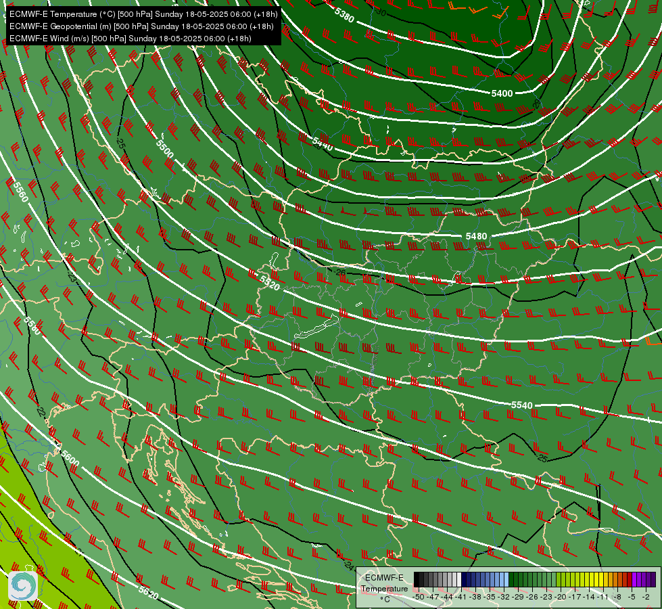Click the 5440 geopotential contour label

pos(323,144)
